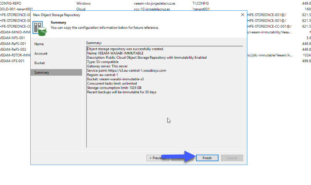The height and width of the screenshot is (185, 311).
Task: Click the 'immutable for 30 days' line
Action: coord(122,92)
